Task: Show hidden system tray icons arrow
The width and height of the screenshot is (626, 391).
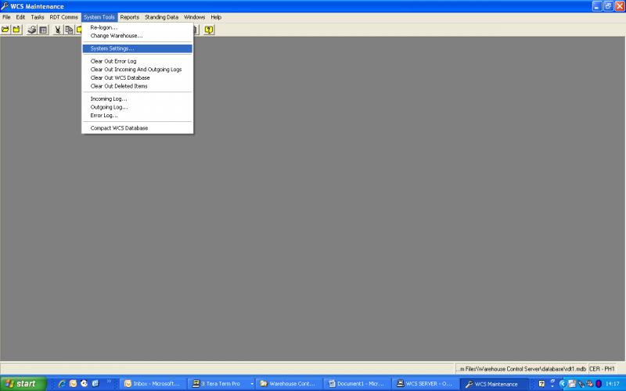Action: pos(563,384)
